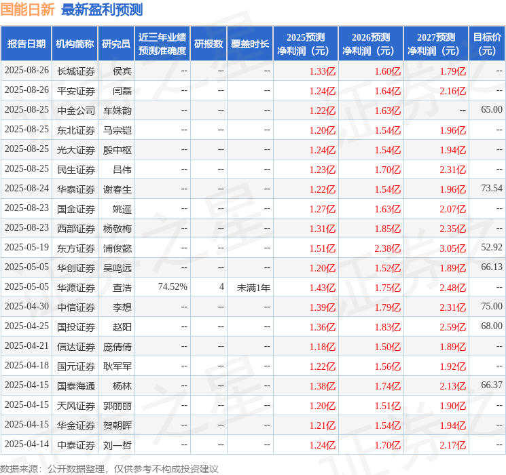This screenshot has height=475, width=506.
Task: Click the 2027预测净利润 column header
Action: pyautogui.click(x=436, y=44)
